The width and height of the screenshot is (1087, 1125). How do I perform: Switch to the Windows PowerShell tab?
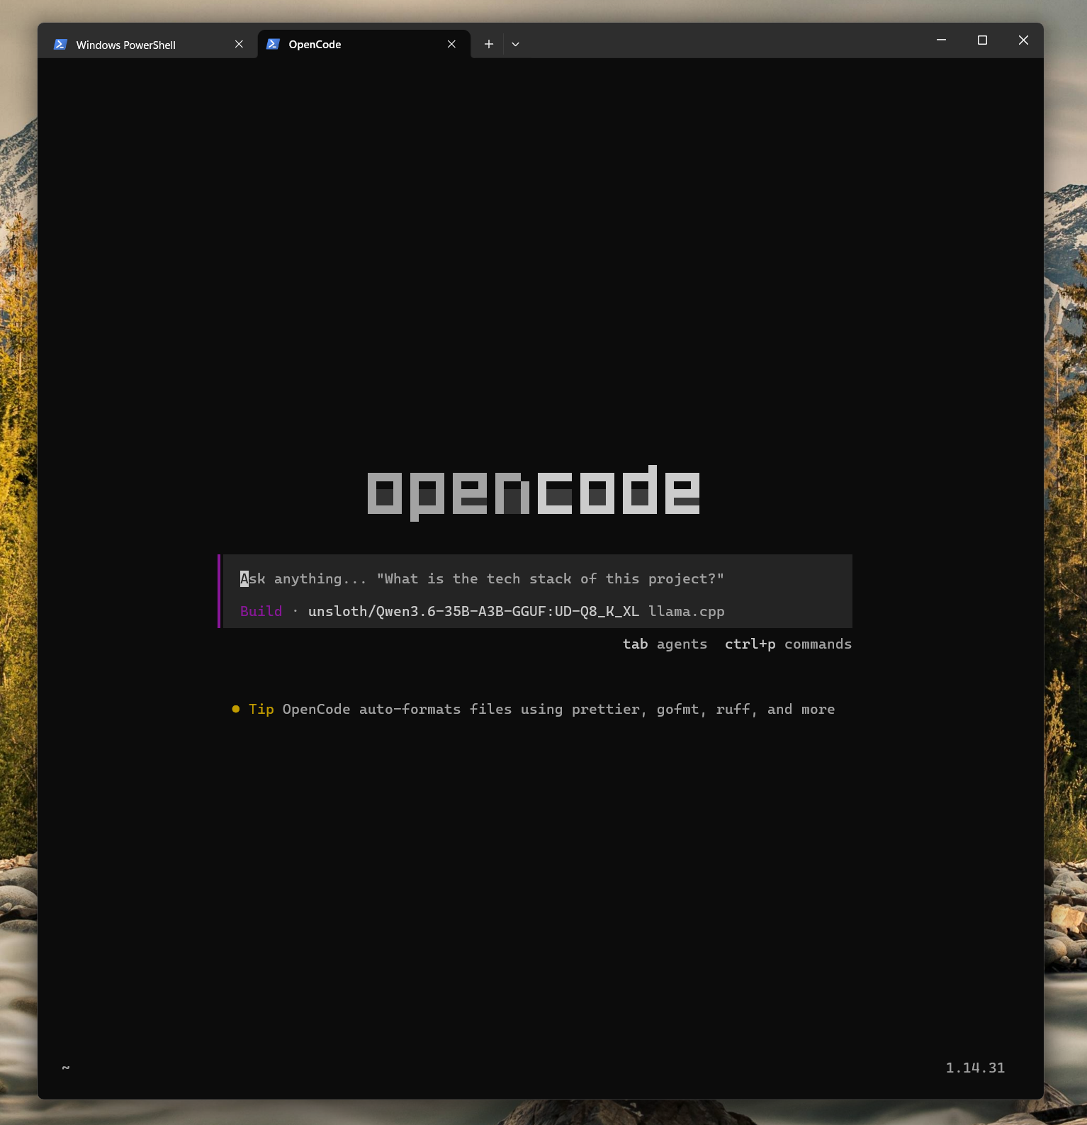tap(148, 44)
